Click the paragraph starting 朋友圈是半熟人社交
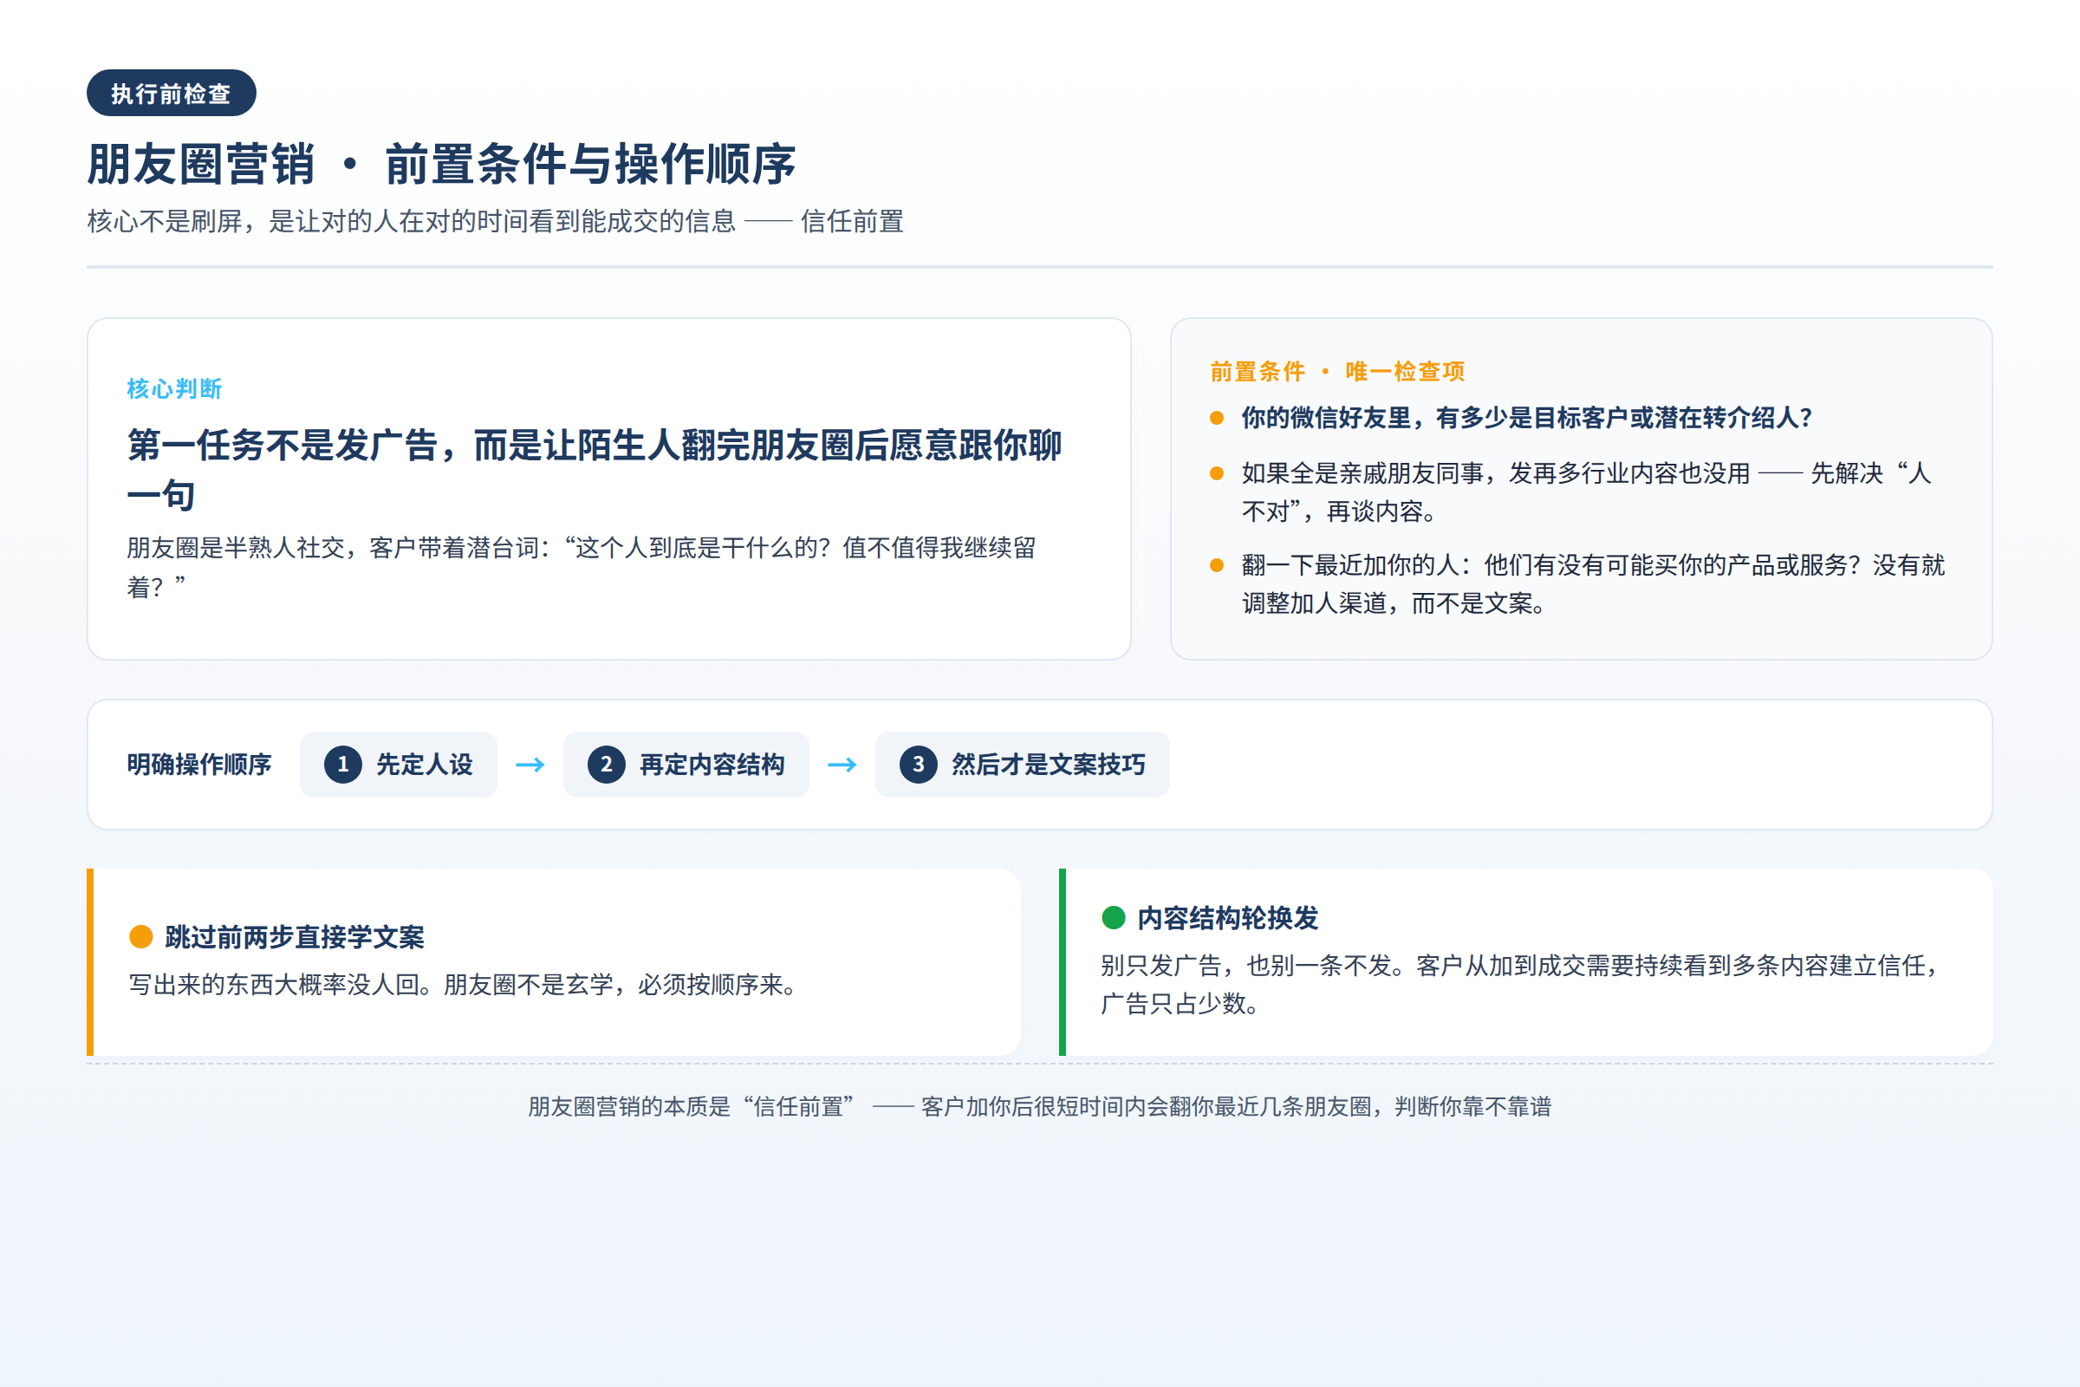This screenshot has width=2080, height=1387. click(581, 567)
